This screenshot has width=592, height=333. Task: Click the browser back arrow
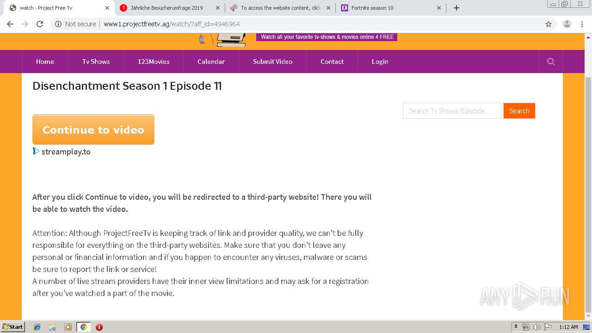point(10,24)
